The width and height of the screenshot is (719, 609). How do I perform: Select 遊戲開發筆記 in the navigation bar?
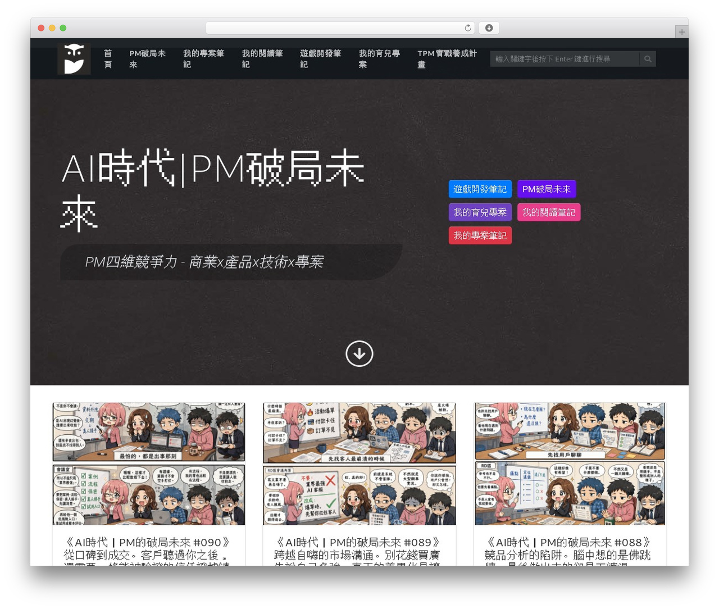tap(320, 59)
